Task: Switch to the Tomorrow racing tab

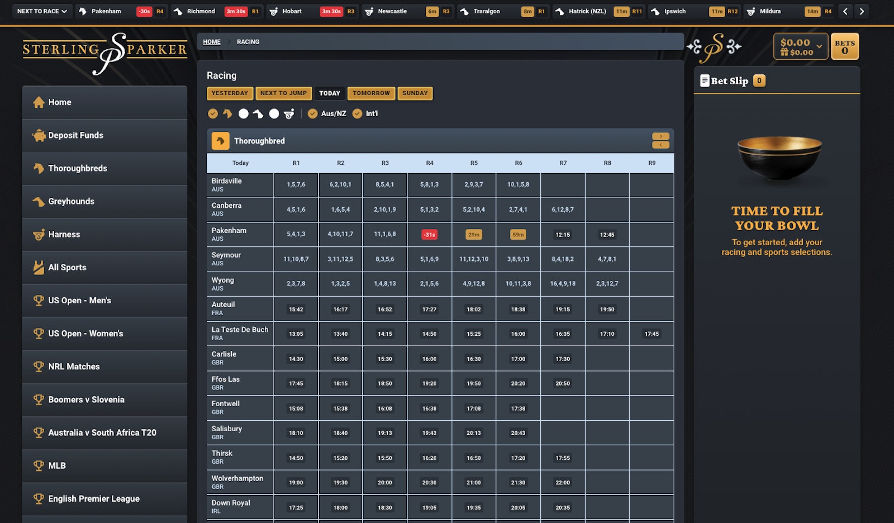Action: 371,93
